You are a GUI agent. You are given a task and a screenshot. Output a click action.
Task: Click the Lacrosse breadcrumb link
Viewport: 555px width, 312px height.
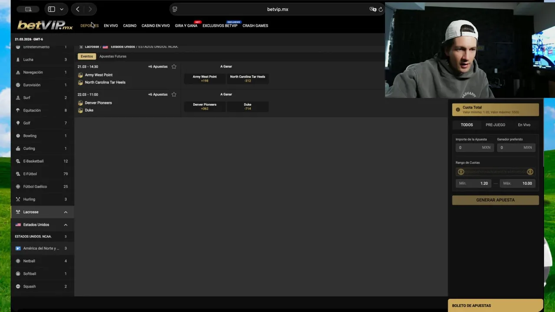pos(91,47)
